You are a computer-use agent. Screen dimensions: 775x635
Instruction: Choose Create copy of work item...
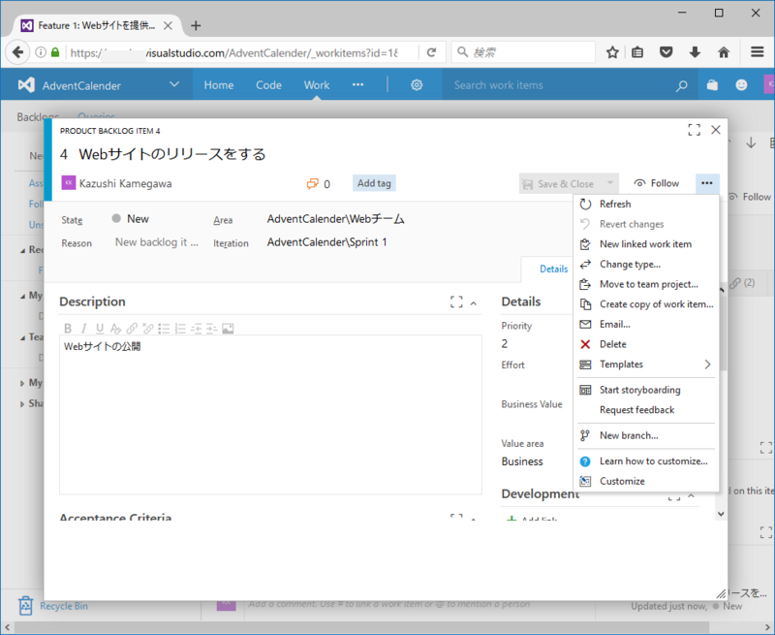click(645, 304)
